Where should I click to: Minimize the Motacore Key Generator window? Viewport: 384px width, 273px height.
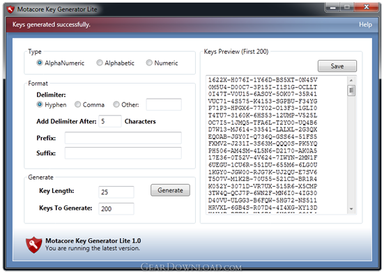pos(332,8)
